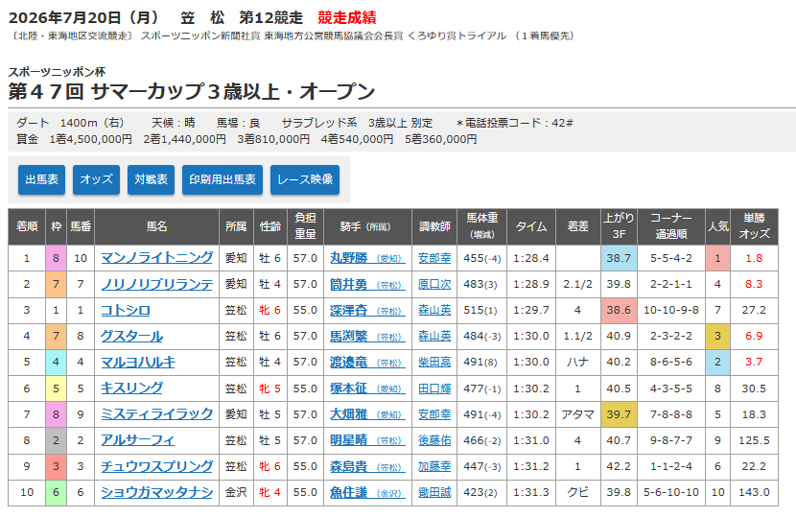Screen dimensions: 796x518
Task: Open trainer 森山英 link in コトシロ row
Action: click(434, 310)
